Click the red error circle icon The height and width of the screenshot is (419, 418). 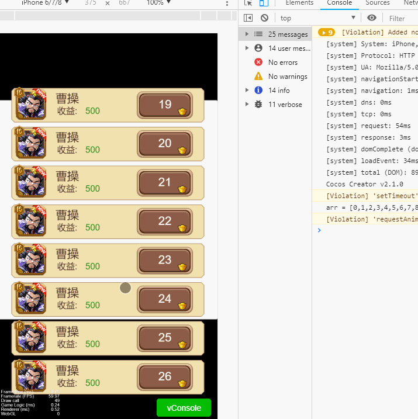pyautogui.click(x=258, y=63)
